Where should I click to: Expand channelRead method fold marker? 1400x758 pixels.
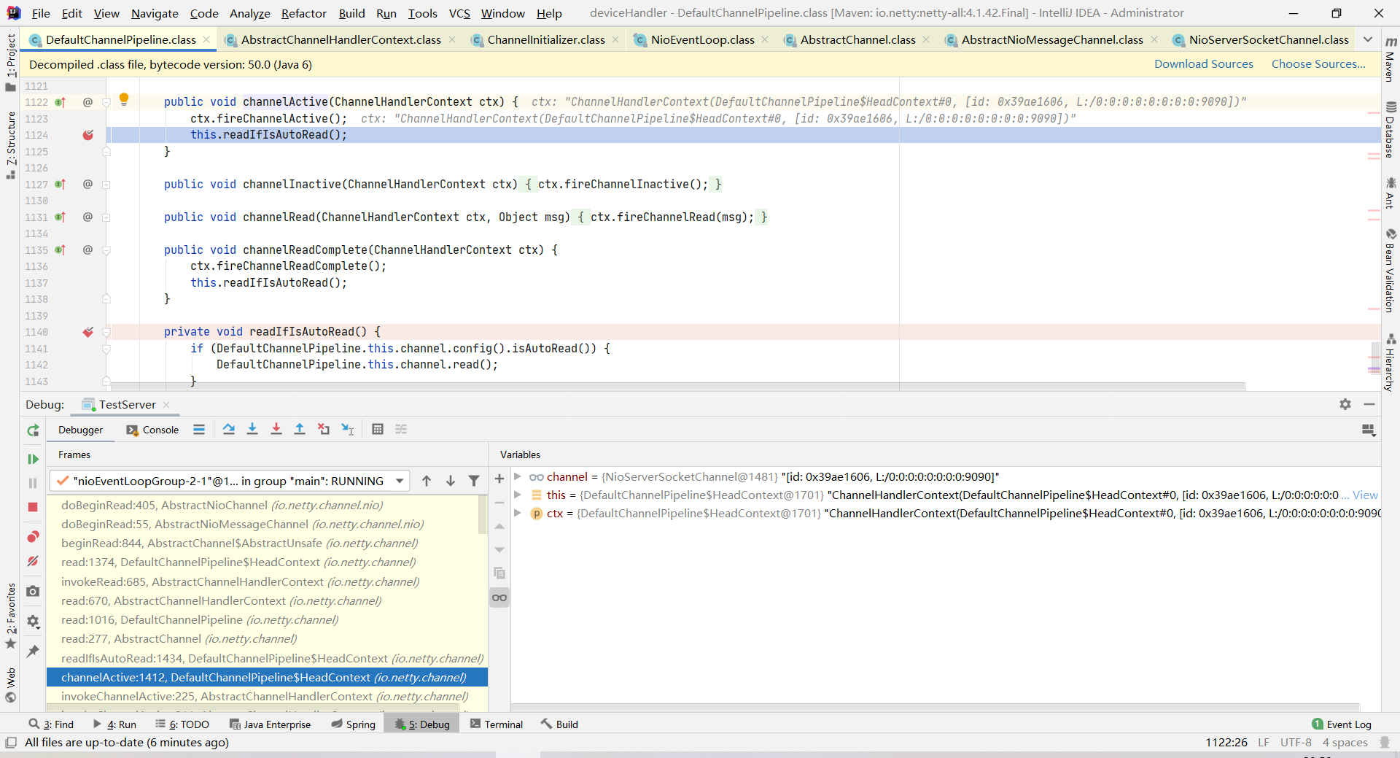(x=106, y=217)
